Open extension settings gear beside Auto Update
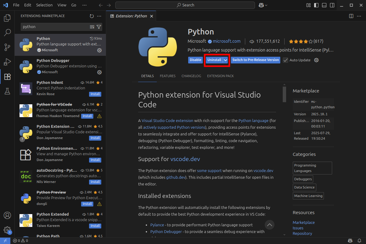 click(x=316, y=60)
